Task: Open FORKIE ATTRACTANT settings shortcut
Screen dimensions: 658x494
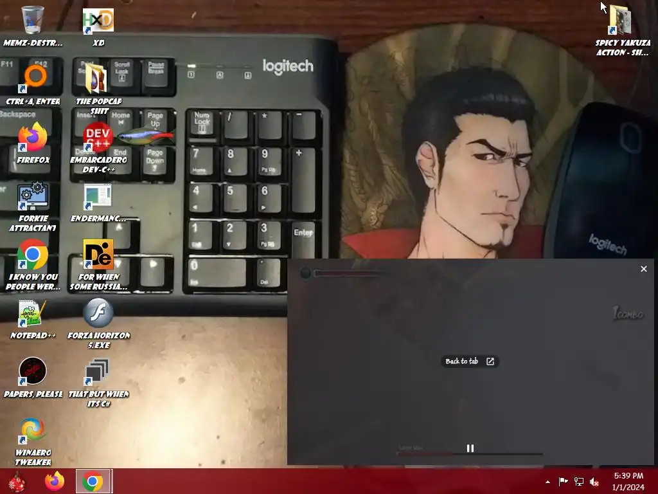Action: [x=33, y=196]
